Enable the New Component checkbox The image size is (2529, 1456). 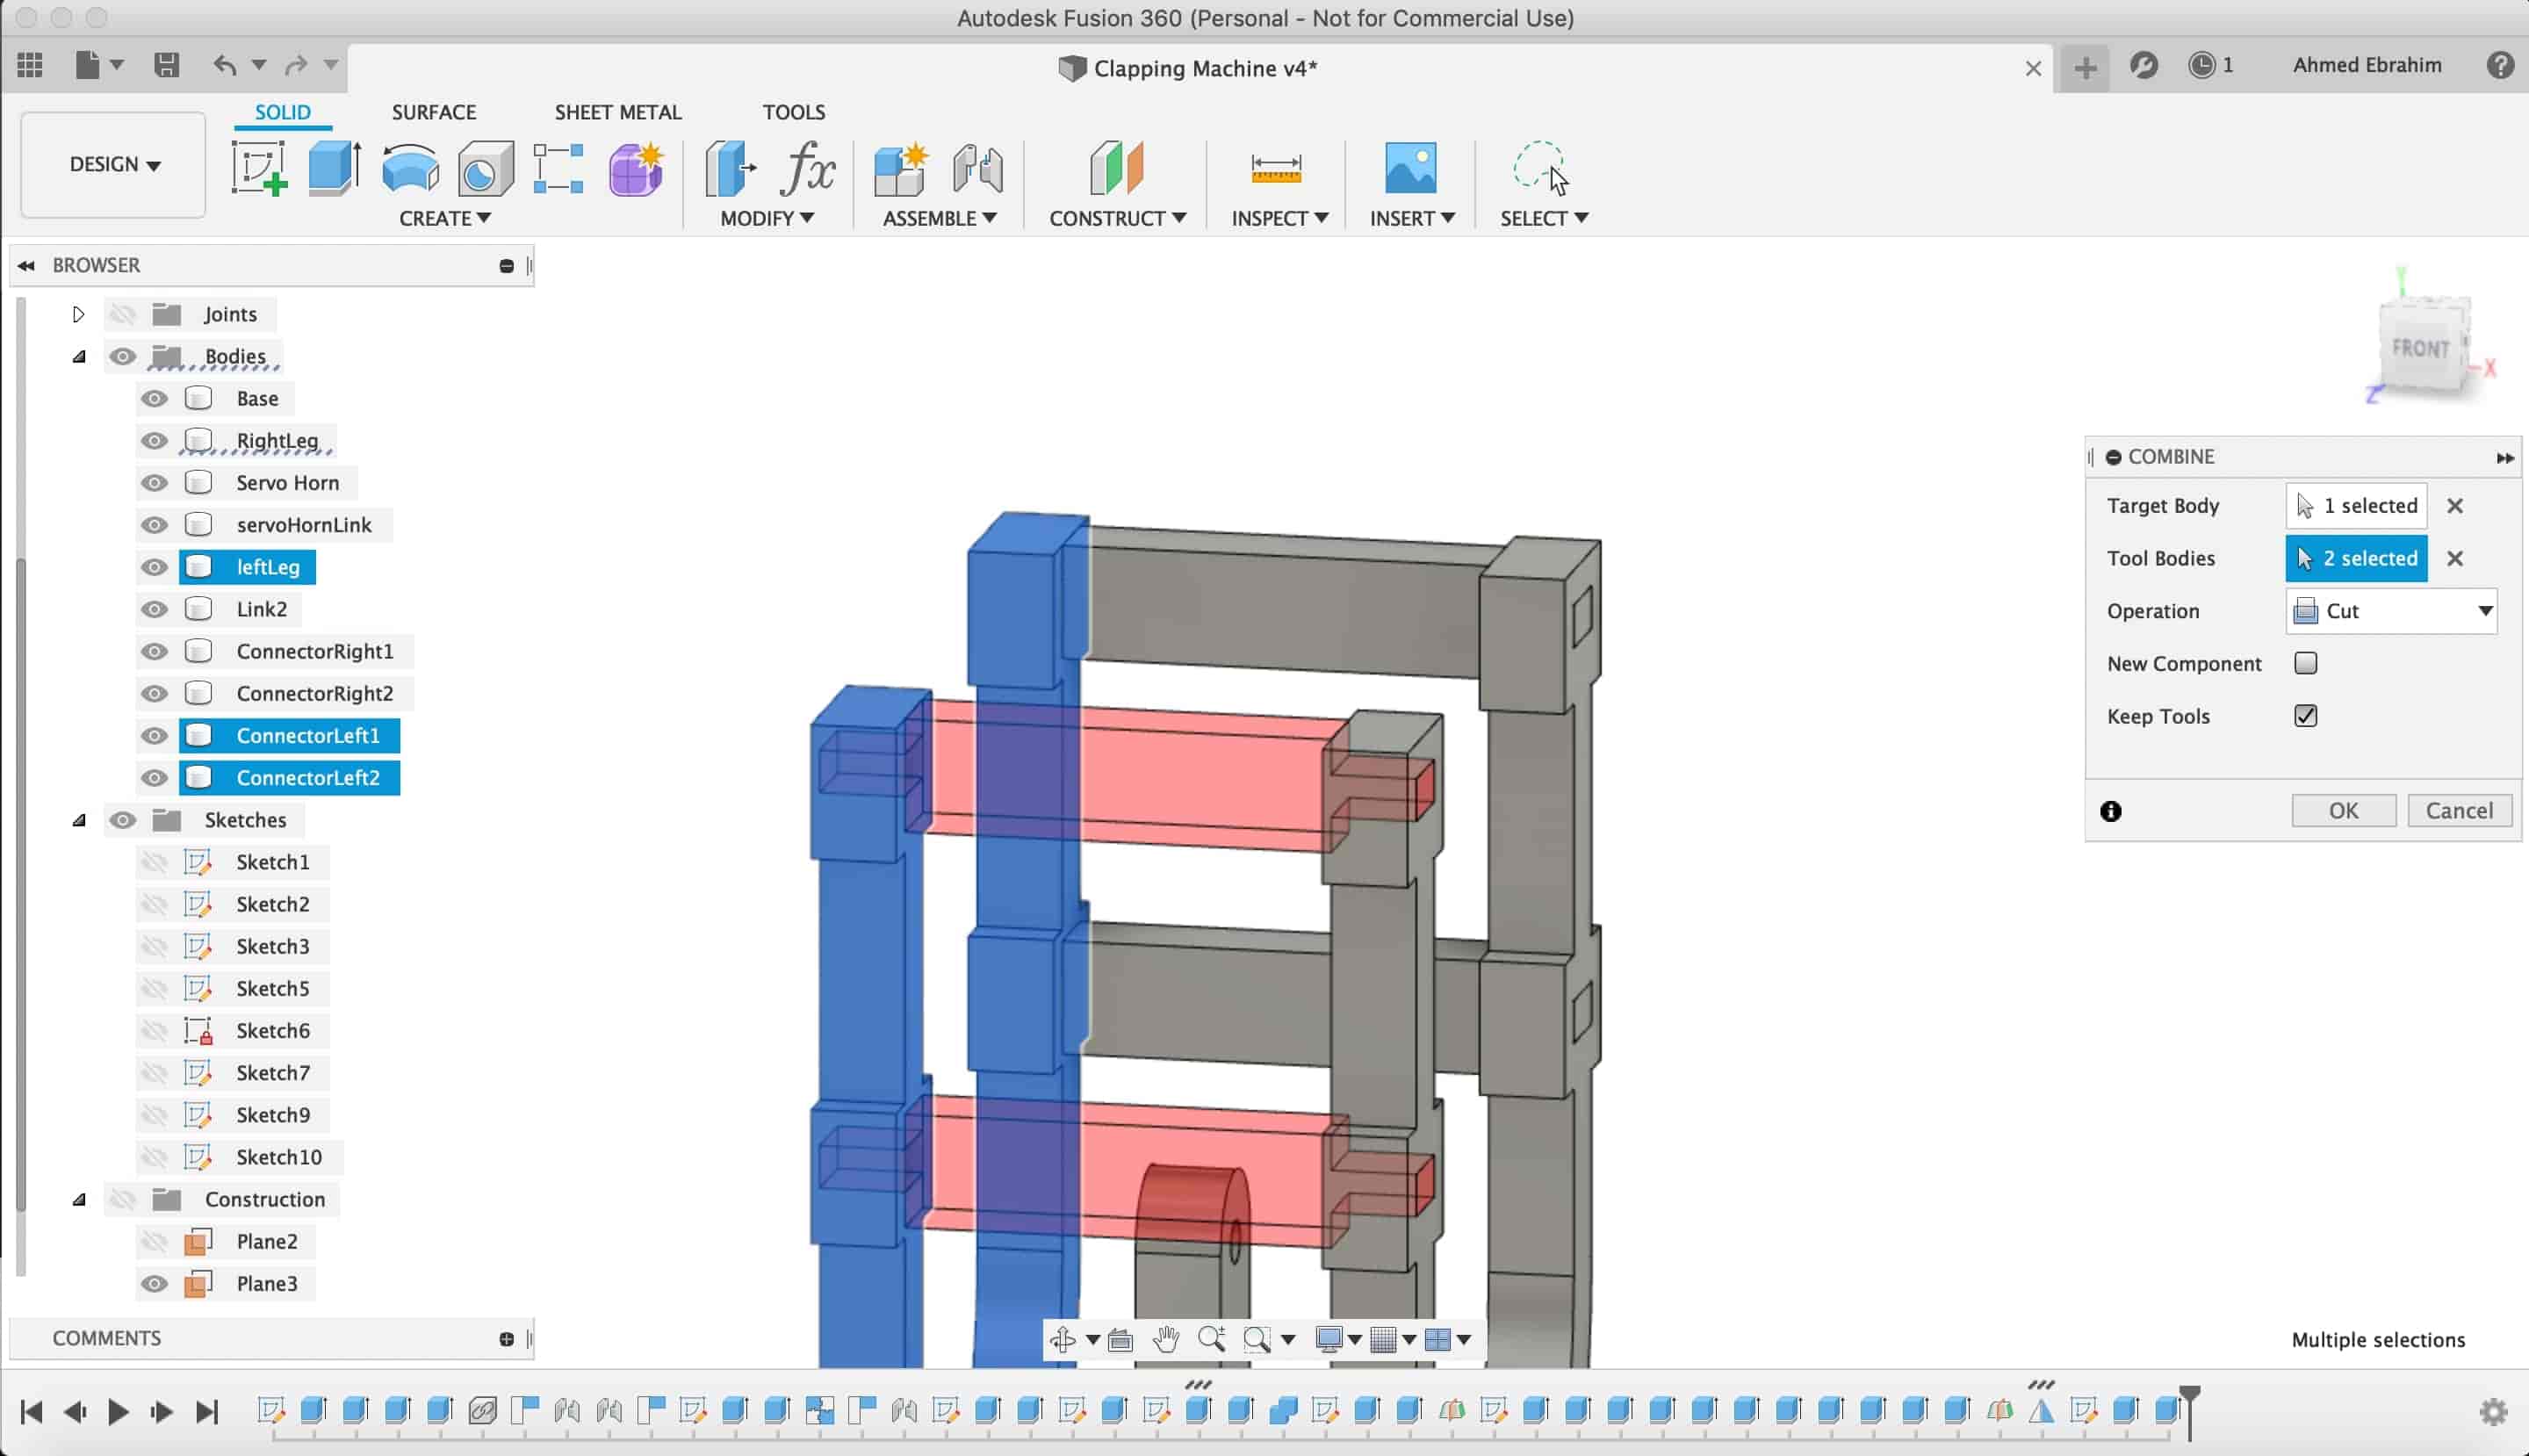2306,663
